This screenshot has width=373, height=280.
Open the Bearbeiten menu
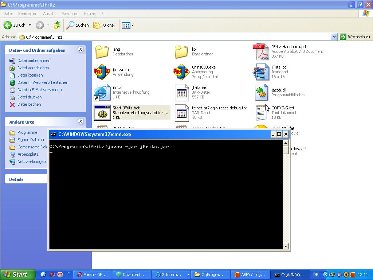tap(28, 13)
